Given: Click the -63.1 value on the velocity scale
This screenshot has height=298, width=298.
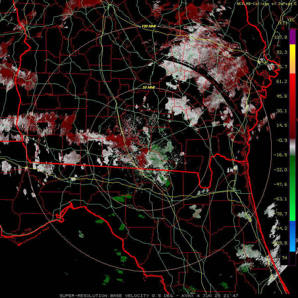Looking at the screenshot, I should tap(280, 199).
